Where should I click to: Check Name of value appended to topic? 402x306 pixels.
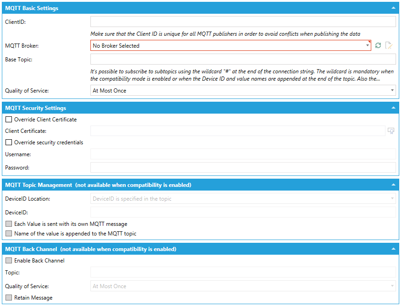click(x=9, y=234)
